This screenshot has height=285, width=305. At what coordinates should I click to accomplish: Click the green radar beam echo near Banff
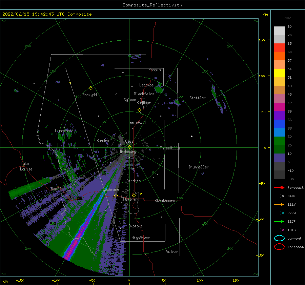tap(29, 188)
